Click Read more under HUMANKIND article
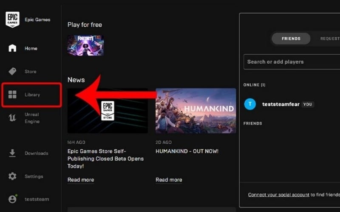 point(169,180)
